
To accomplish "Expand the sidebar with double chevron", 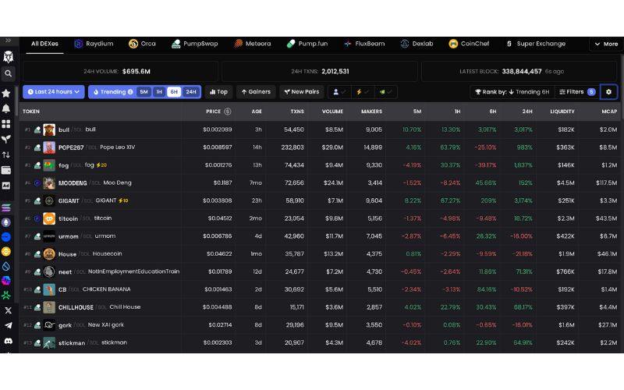I will 8,41.
